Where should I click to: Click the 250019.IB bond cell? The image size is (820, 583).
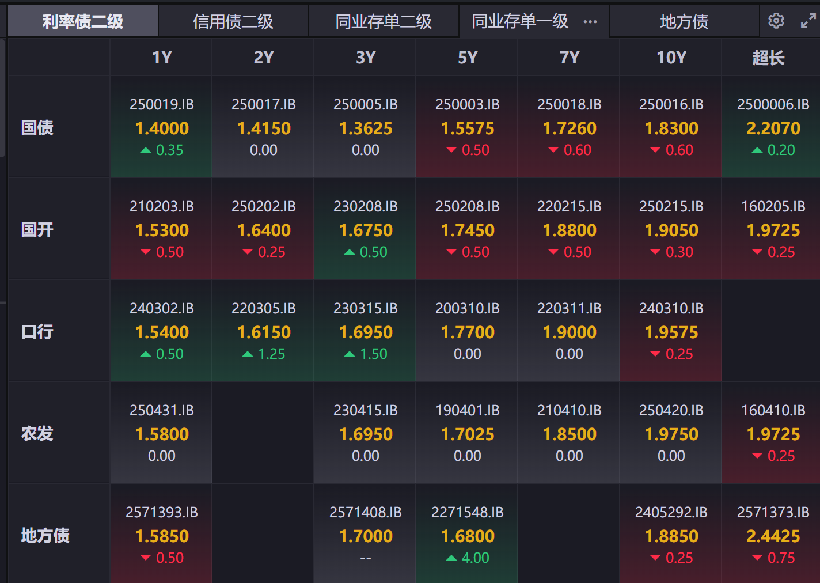click(x=162, y=127)
